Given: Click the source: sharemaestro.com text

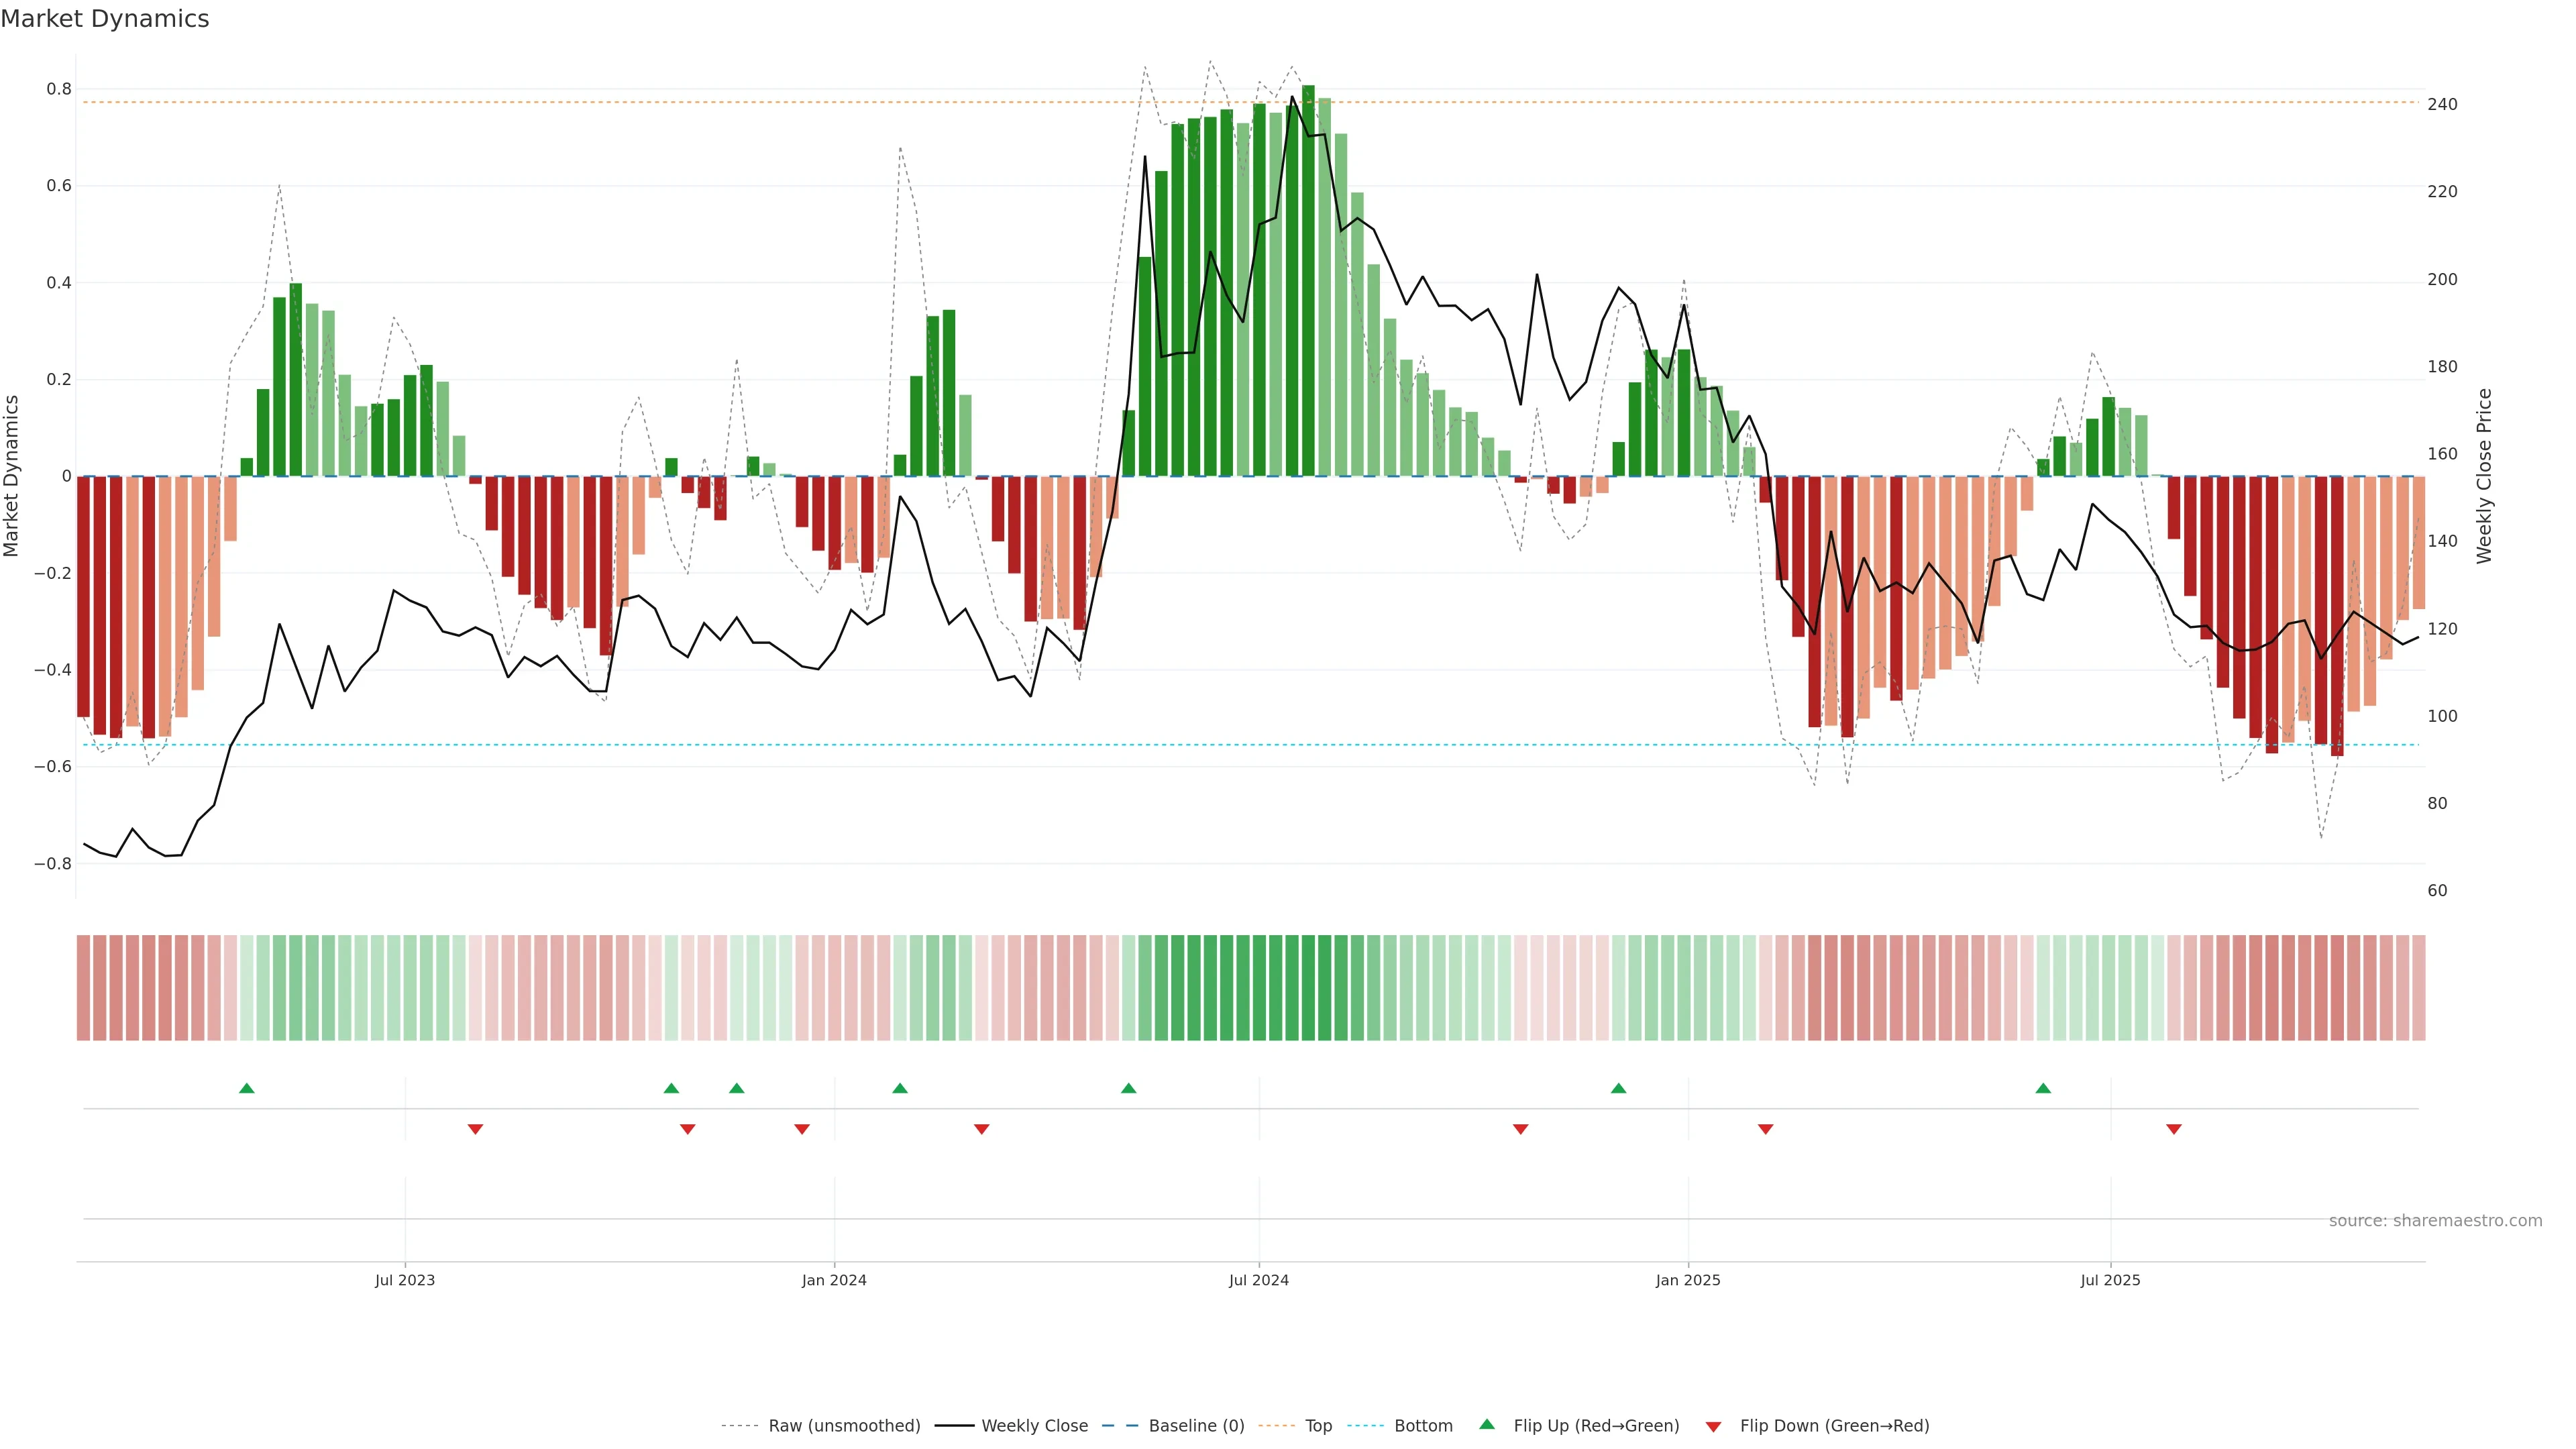Looking at the screenshot, I should coord(2435,1221).
